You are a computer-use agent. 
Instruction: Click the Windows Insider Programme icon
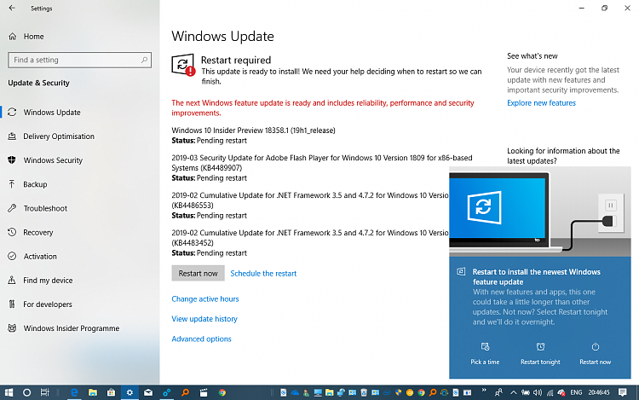(x=12, y=328)
